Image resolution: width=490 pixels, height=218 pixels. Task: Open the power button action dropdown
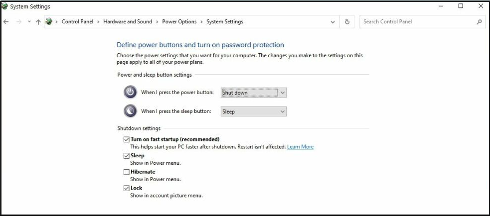click(254, 93)
